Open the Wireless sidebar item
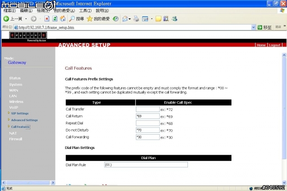 tap(16, 102)
